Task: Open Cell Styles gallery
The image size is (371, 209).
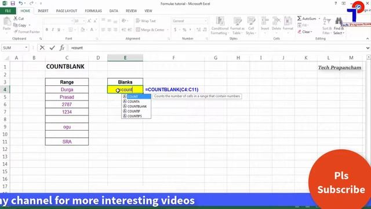Action: coord(251,26)
